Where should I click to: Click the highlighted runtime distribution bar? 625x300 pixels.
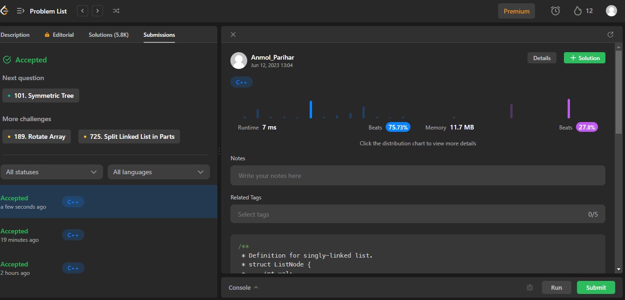click(311, 109)
